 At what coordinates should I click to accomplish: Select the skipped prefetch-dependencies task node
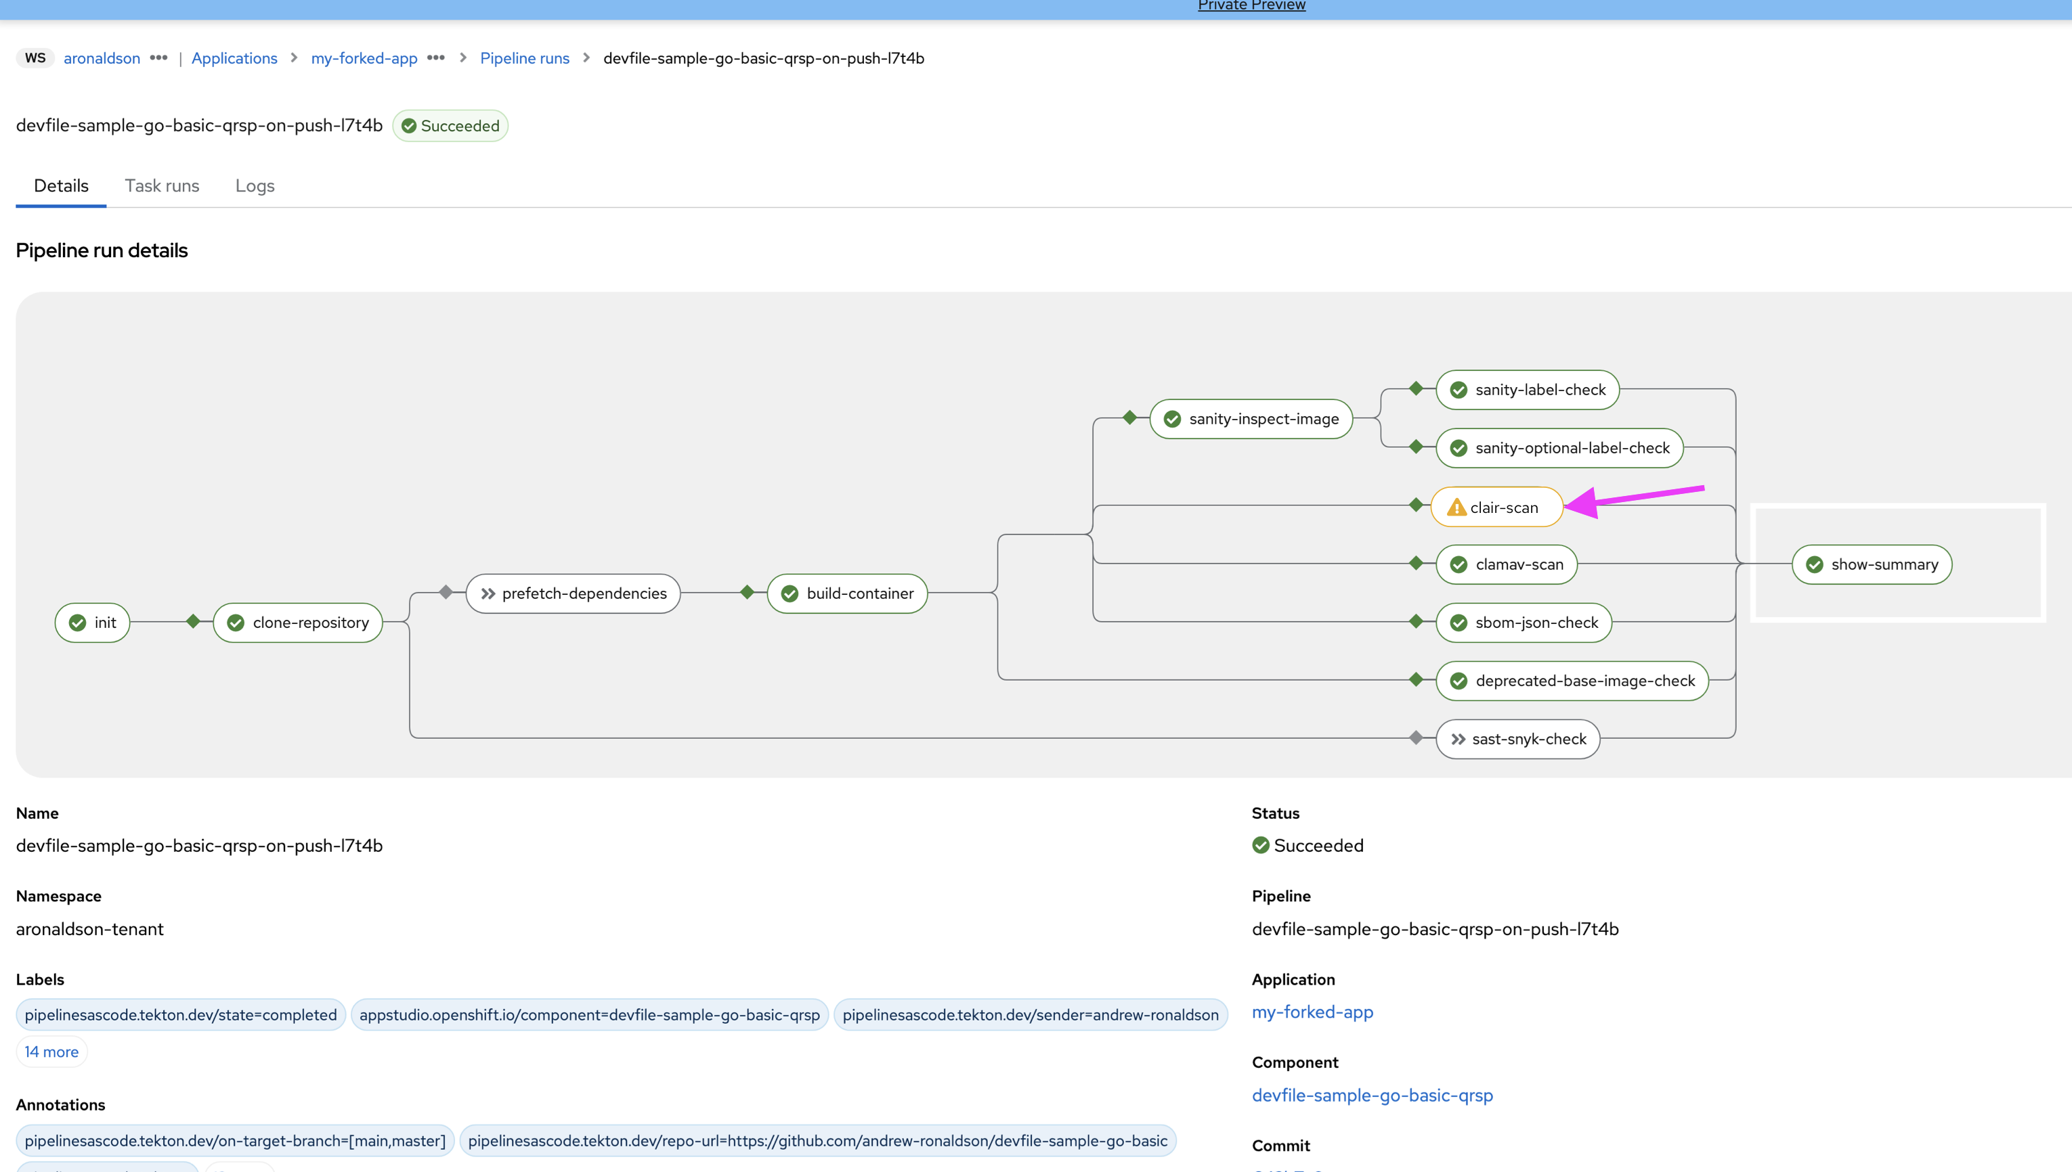[573, 593]
